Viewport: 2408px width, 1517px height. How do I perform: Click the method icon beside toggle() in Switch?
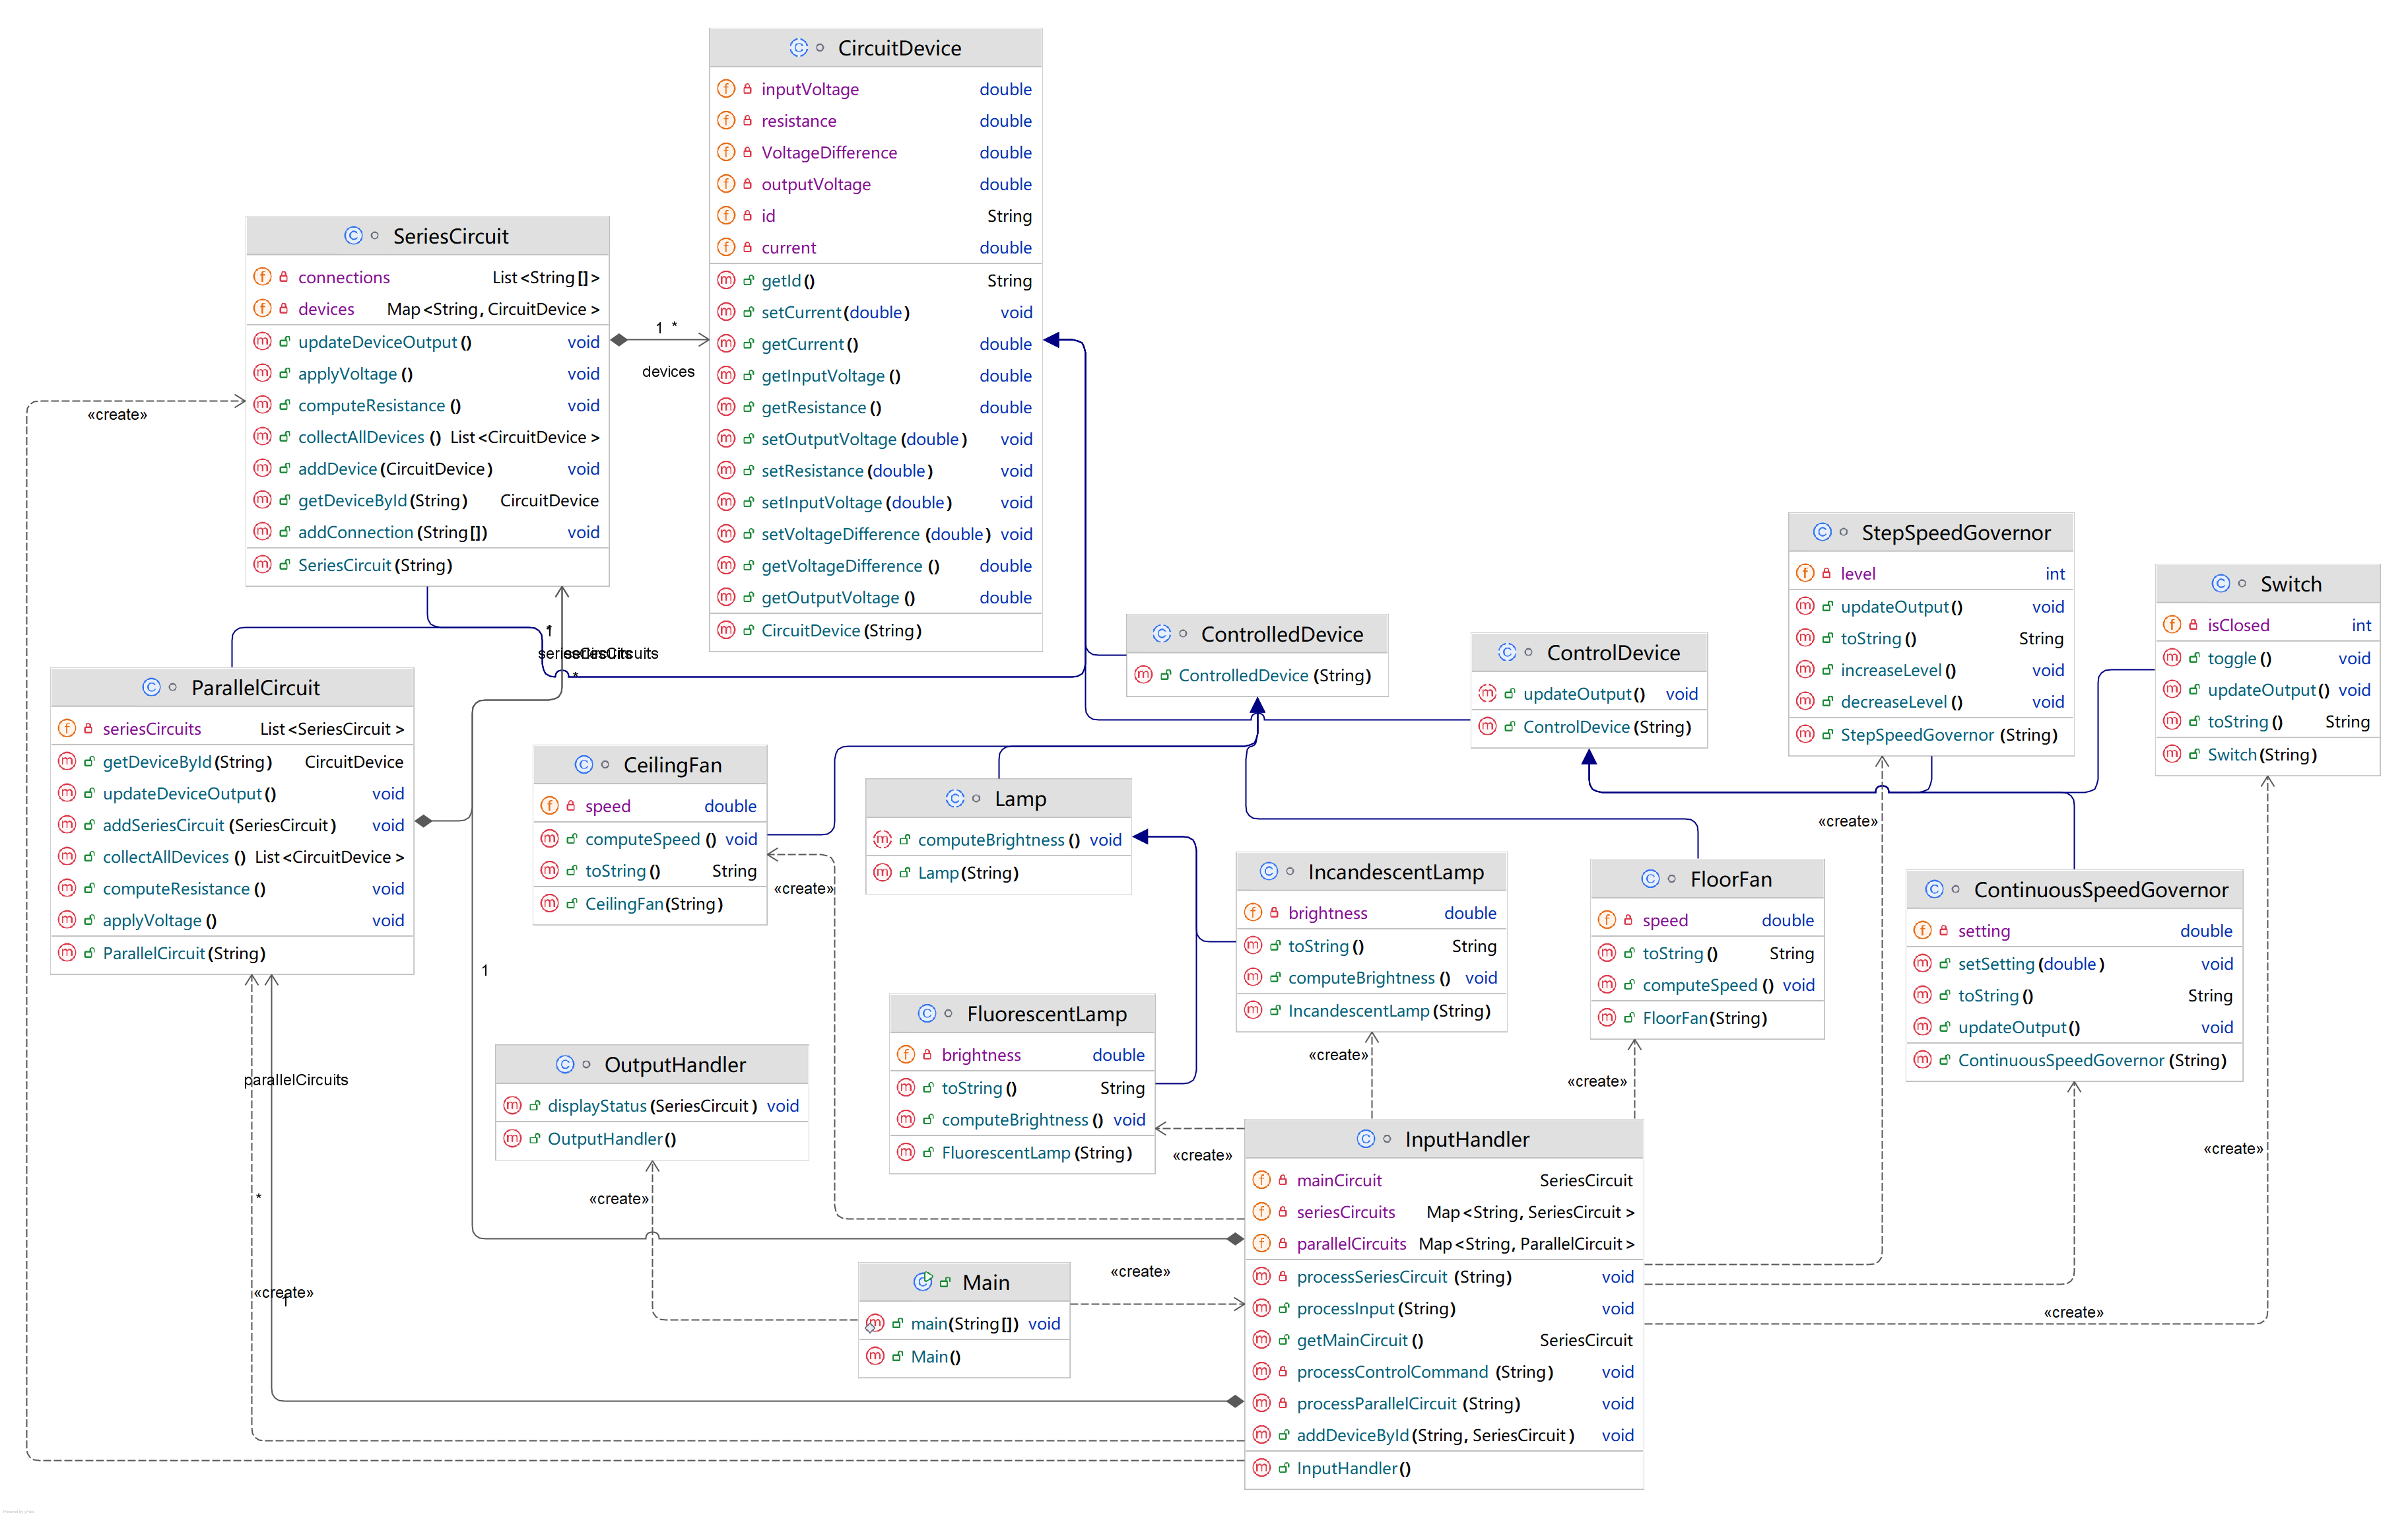tap(2171, 658)
